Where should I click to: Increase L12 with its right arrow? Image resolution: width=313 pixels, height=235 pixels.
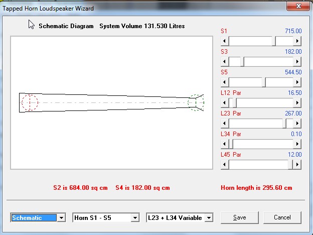(x=297, y=103)
